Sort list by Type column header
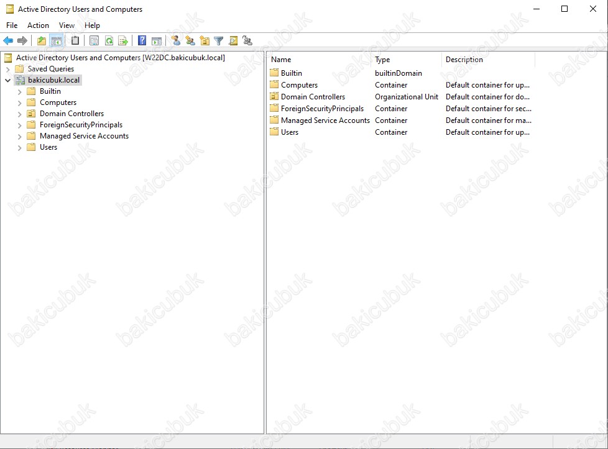This screenshot has height=449, width=608. pyautogui.click(x=406, y=60)
